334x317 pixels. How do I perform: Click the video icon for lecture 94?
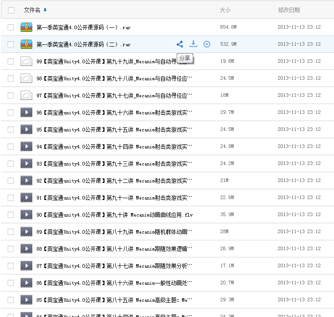coord(26,146)
